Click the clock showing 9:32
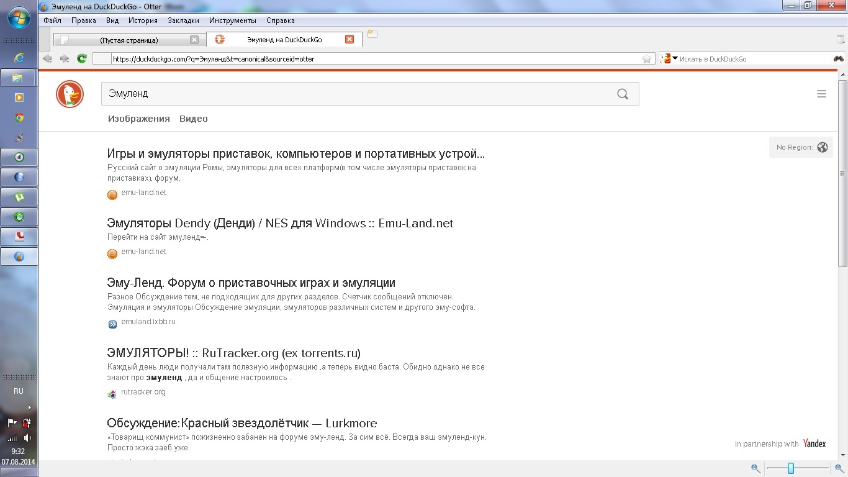The image size is (848, 477). point(18,452)
